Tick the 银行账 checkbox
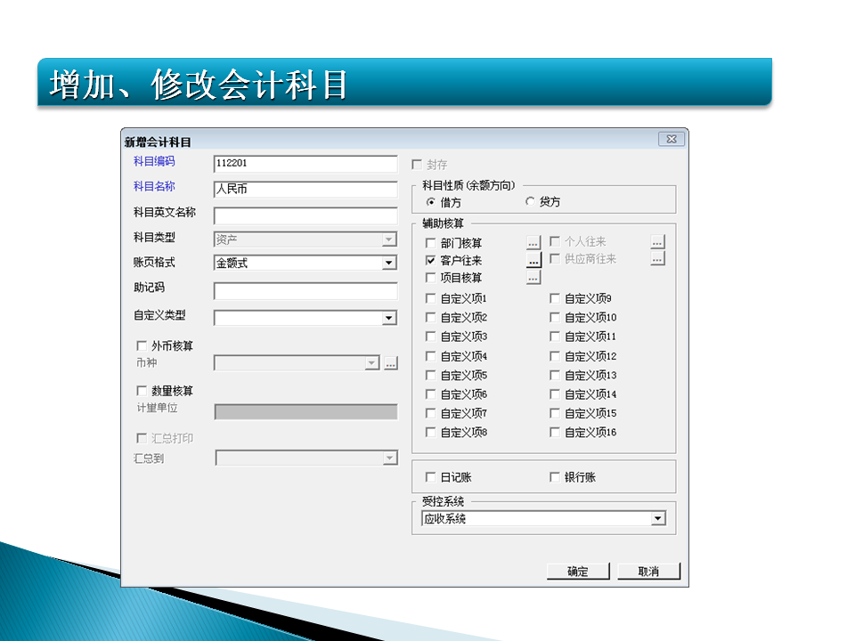 [x=555, y=477]
